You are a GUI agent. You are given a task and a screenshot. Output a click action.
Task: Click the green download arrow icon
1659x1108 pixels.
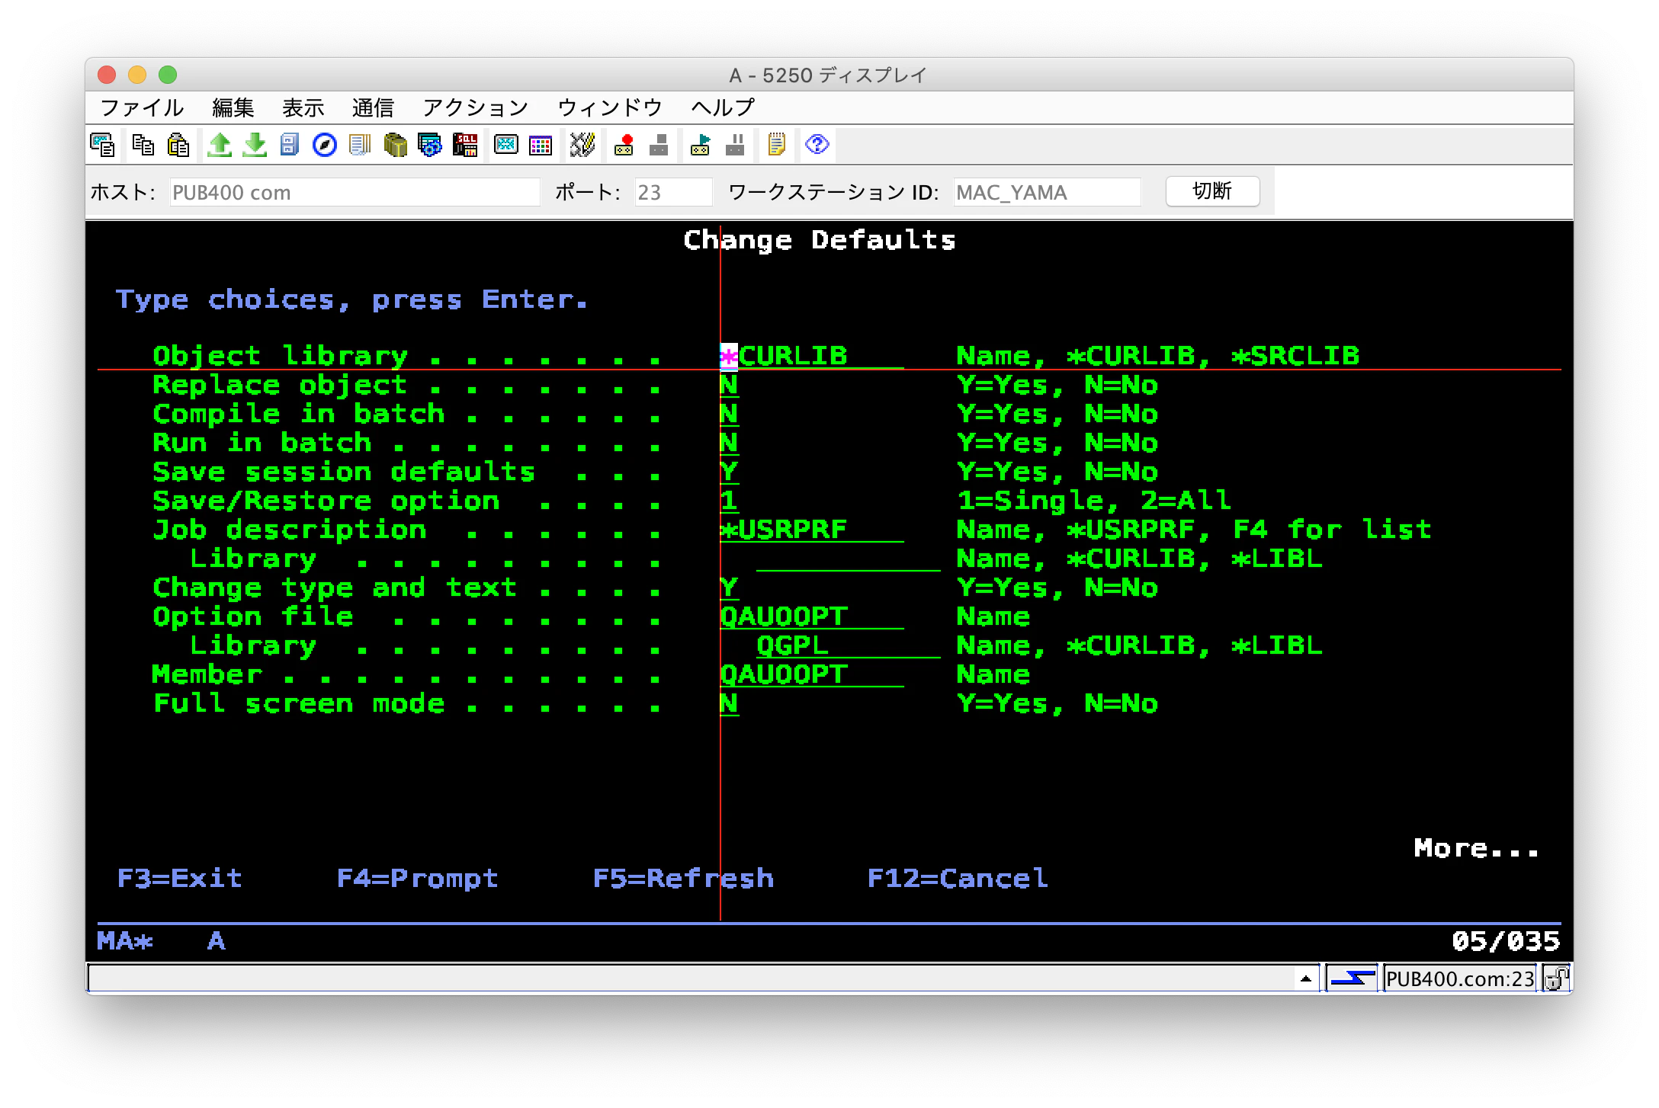click(x=255, y=145)
